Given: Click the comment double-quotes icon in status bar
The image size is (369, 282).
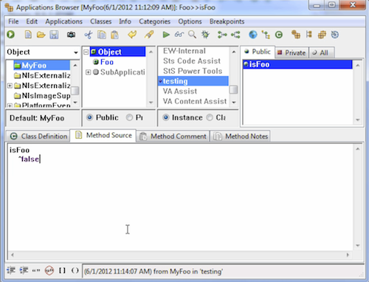Looking at the screenshot, I should tap(36, 271).
